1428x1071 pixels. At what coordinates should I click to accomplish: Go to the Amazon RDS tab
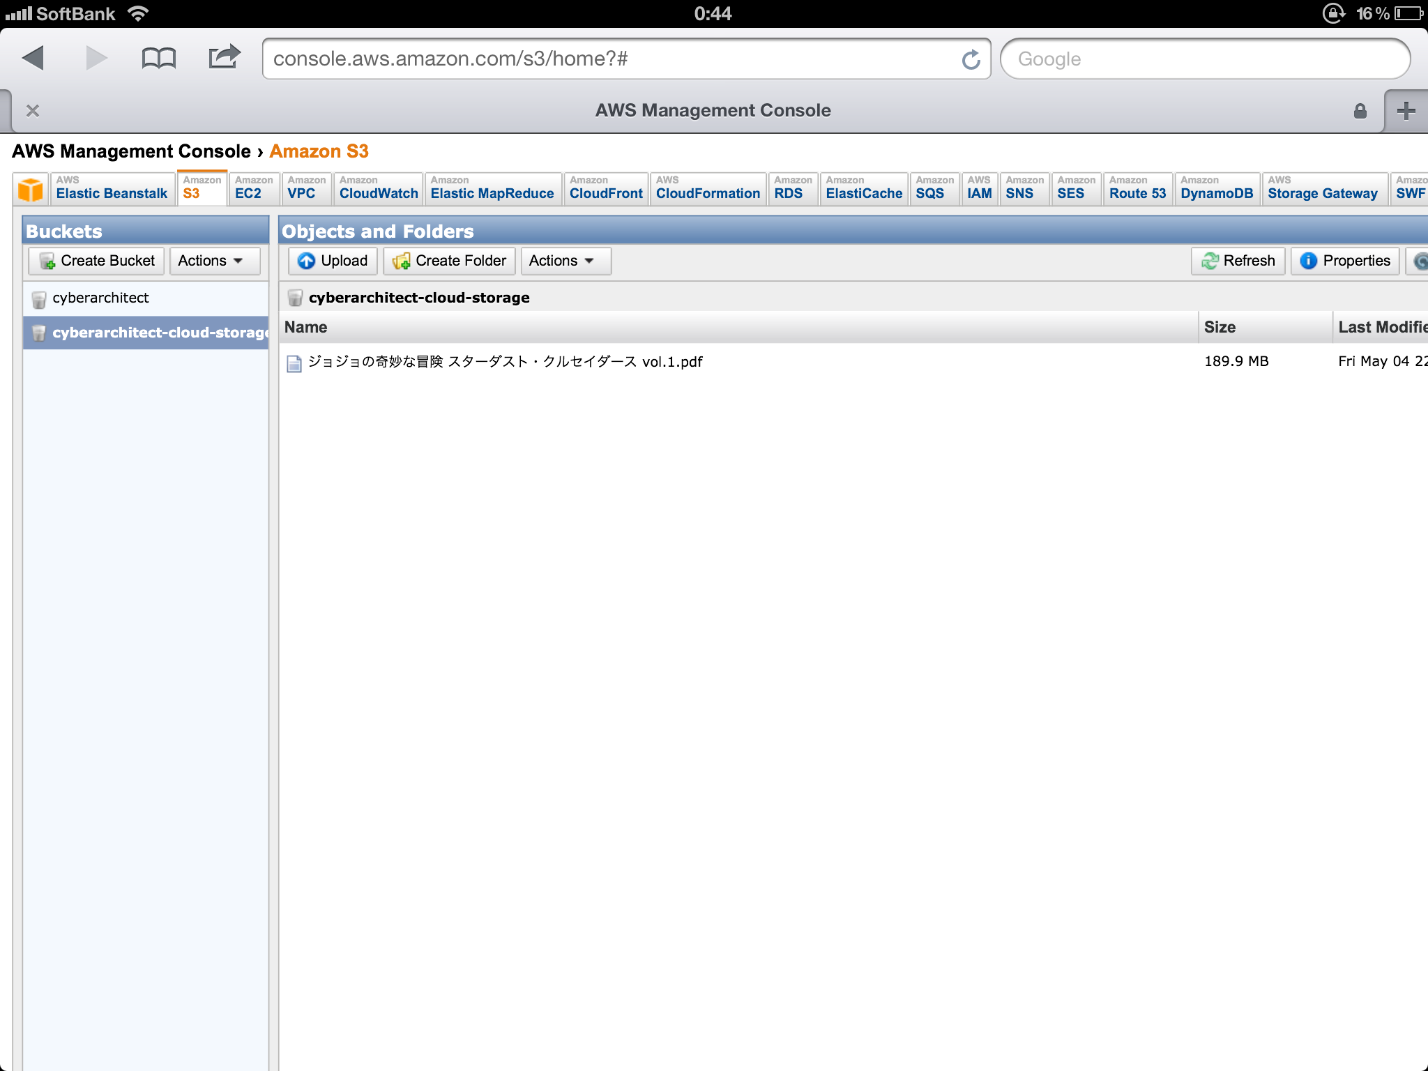tap(793, 188)
